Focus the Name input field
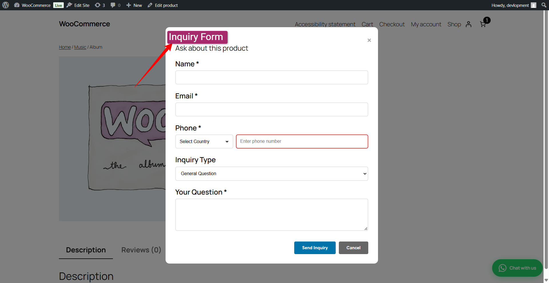The image size is (549, 283). 272,78
